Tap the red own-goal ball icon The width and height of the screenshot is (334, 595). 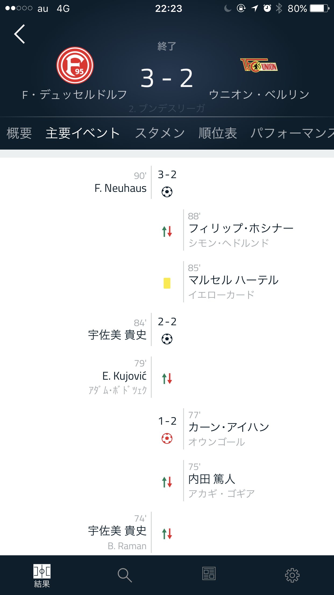click(x=167, y=438)
